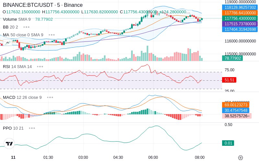Click the 01:30 time axis label
The width and height of the screenshot is (259, 162).
(48, 157)
